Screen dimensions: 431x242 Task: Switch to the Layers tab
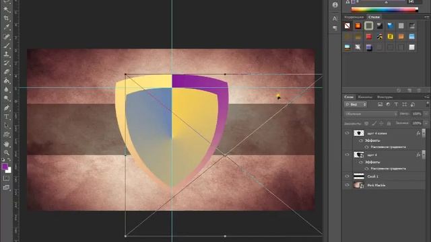[x=349, y=97]
